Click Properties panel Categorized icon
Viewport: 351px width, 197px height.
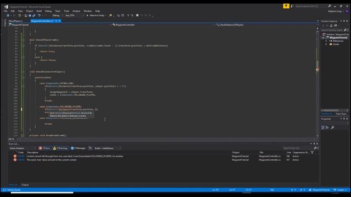(322, 128)
